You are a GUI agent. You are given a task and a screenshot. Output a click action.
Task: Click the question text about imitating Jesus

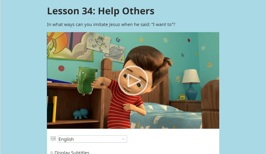coord(111,25)
